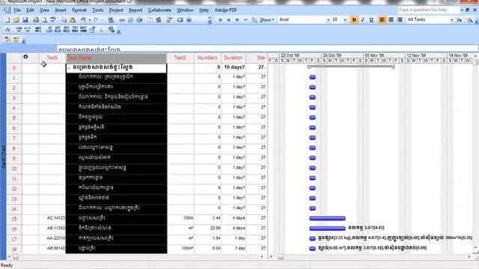
Task: Open AutoFilter icon
Action: [459, 20]
